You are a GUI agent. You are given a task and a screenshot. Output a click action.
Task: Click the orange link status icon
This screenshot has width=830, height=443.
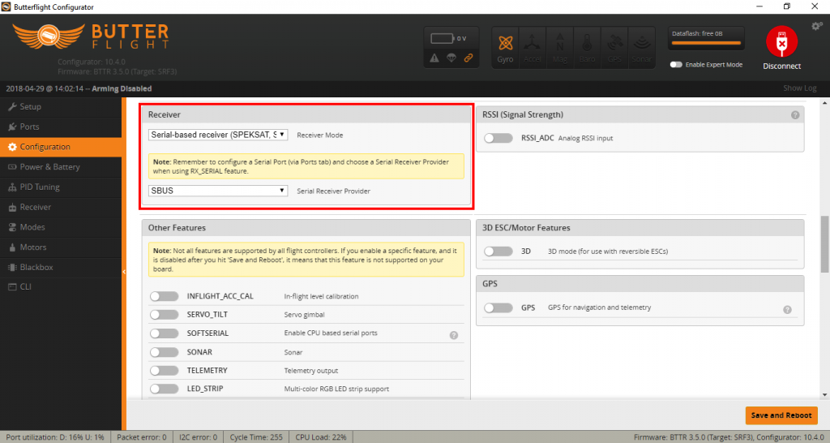[467, 58]
